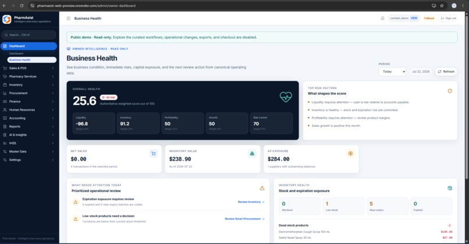Expand the Sales & POS chevron
The width and height of the screenshot is (469, 244).
click(x=53, y=68)
